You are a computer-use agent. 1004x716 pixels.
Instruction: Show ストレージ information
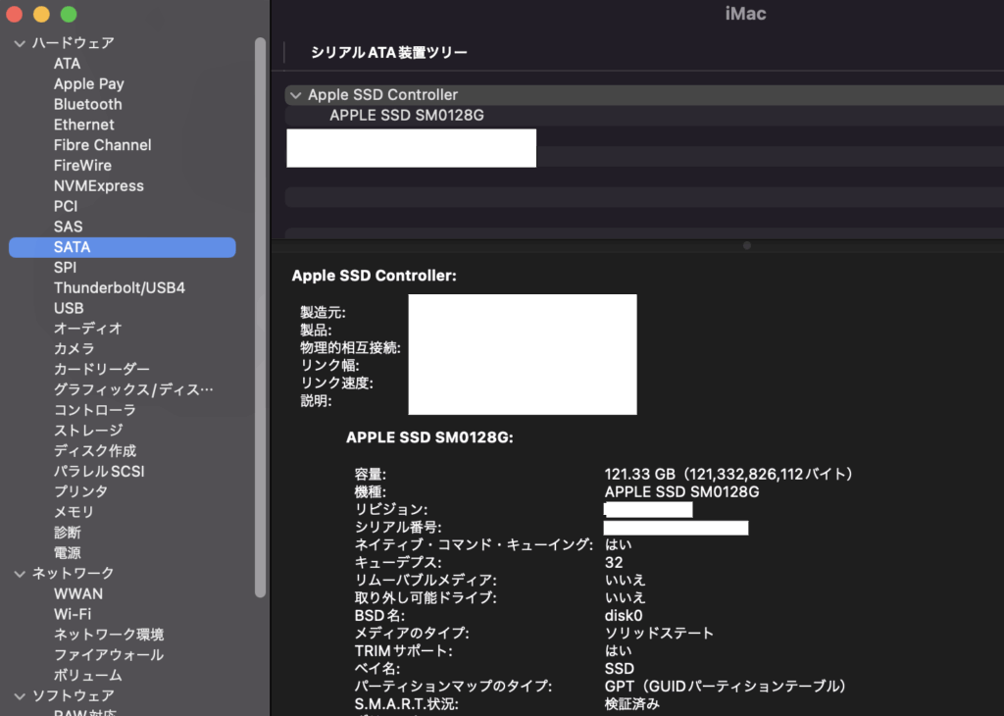(88, 431)
